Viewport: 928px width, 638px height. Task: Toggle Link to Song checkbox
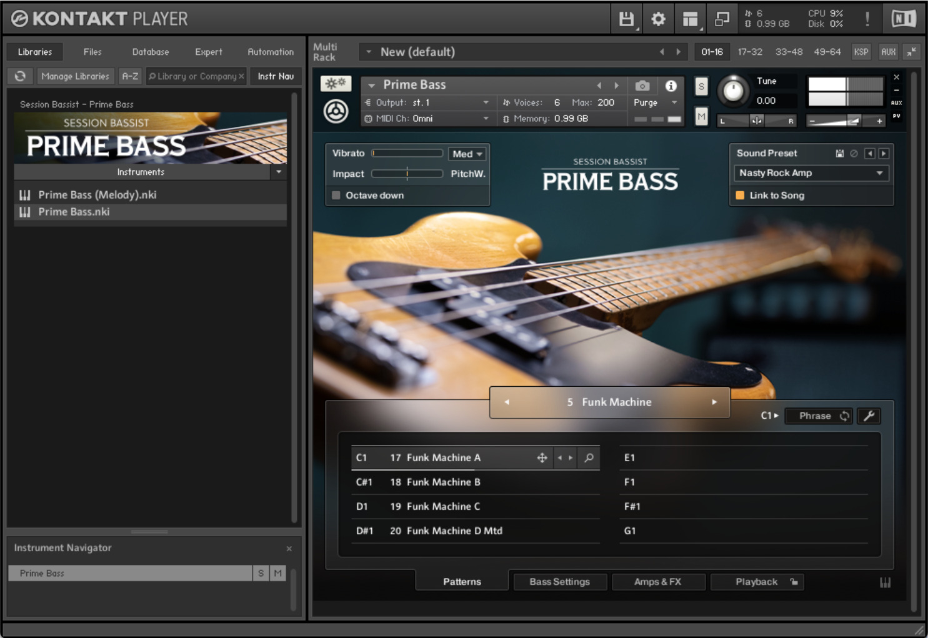pyautogui.click(x=740, y=196)
